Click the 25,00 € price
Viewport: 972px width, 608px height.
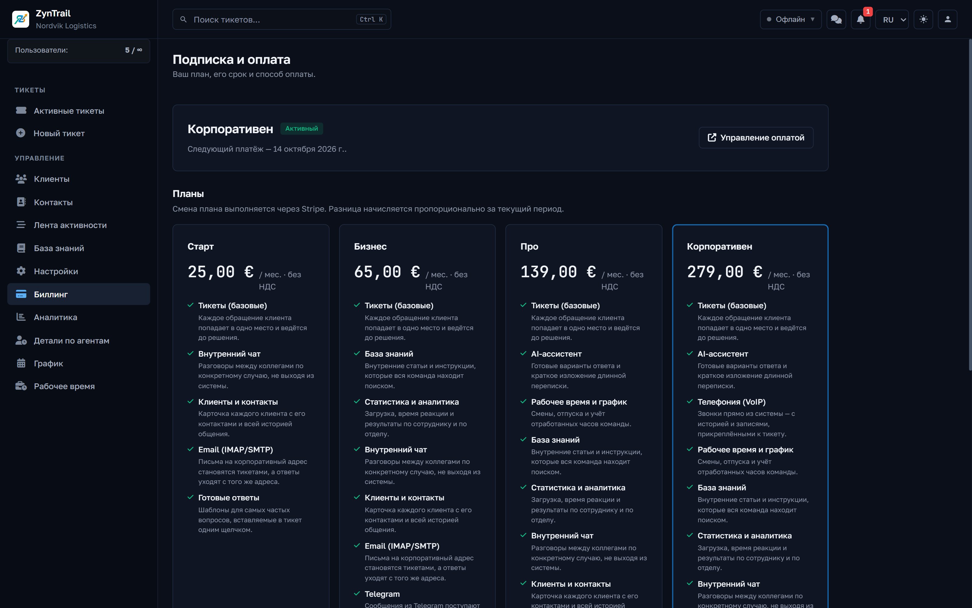[221, 272]
